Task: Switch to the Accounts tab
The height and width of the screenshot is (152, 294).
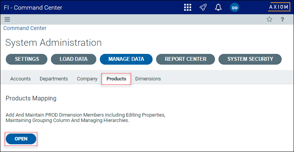Action: (x=20, y=79)
